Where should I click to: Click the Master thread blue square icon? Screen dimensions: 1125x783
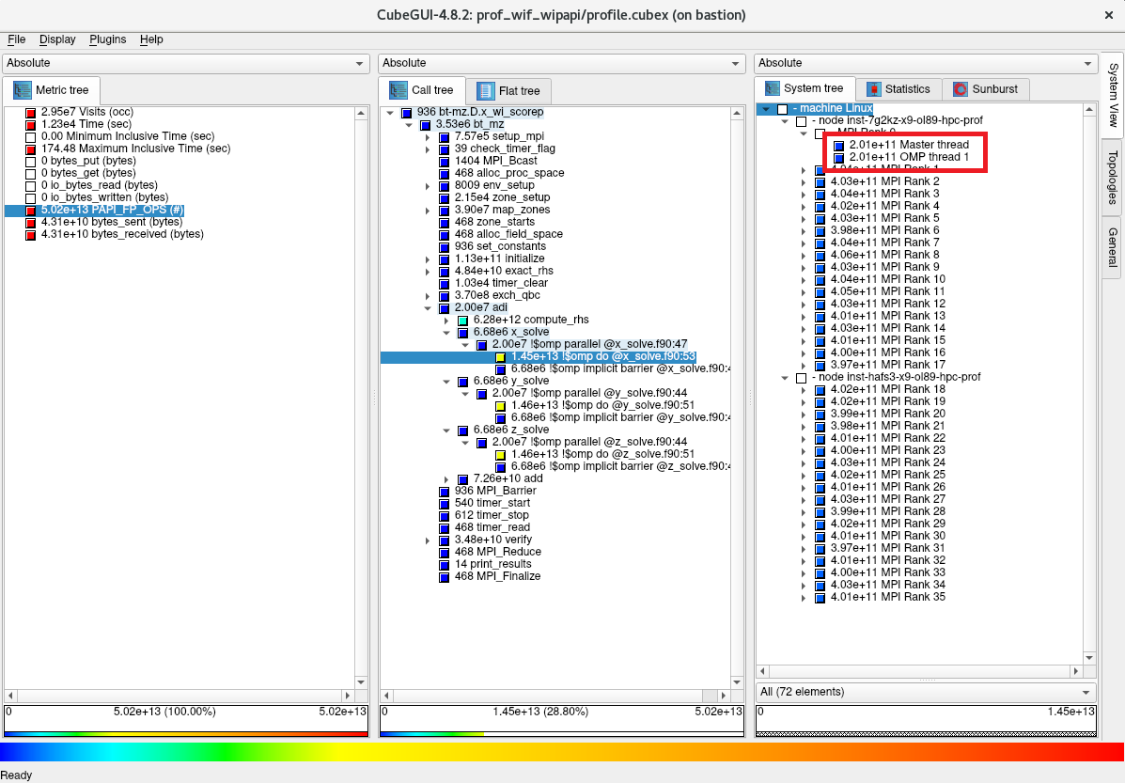point(839,146)
